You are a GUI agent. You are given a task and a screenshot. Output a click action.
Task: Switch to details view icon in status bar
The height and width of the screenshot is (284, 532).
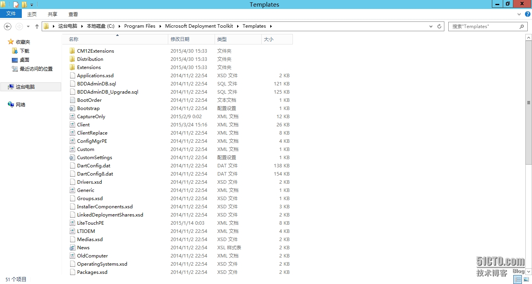(x=518, y=279)
